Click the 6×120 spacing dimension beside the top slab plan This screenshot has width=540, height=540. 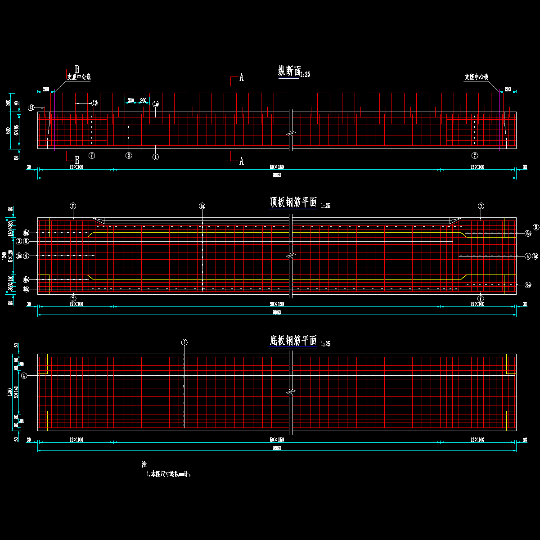10,256
